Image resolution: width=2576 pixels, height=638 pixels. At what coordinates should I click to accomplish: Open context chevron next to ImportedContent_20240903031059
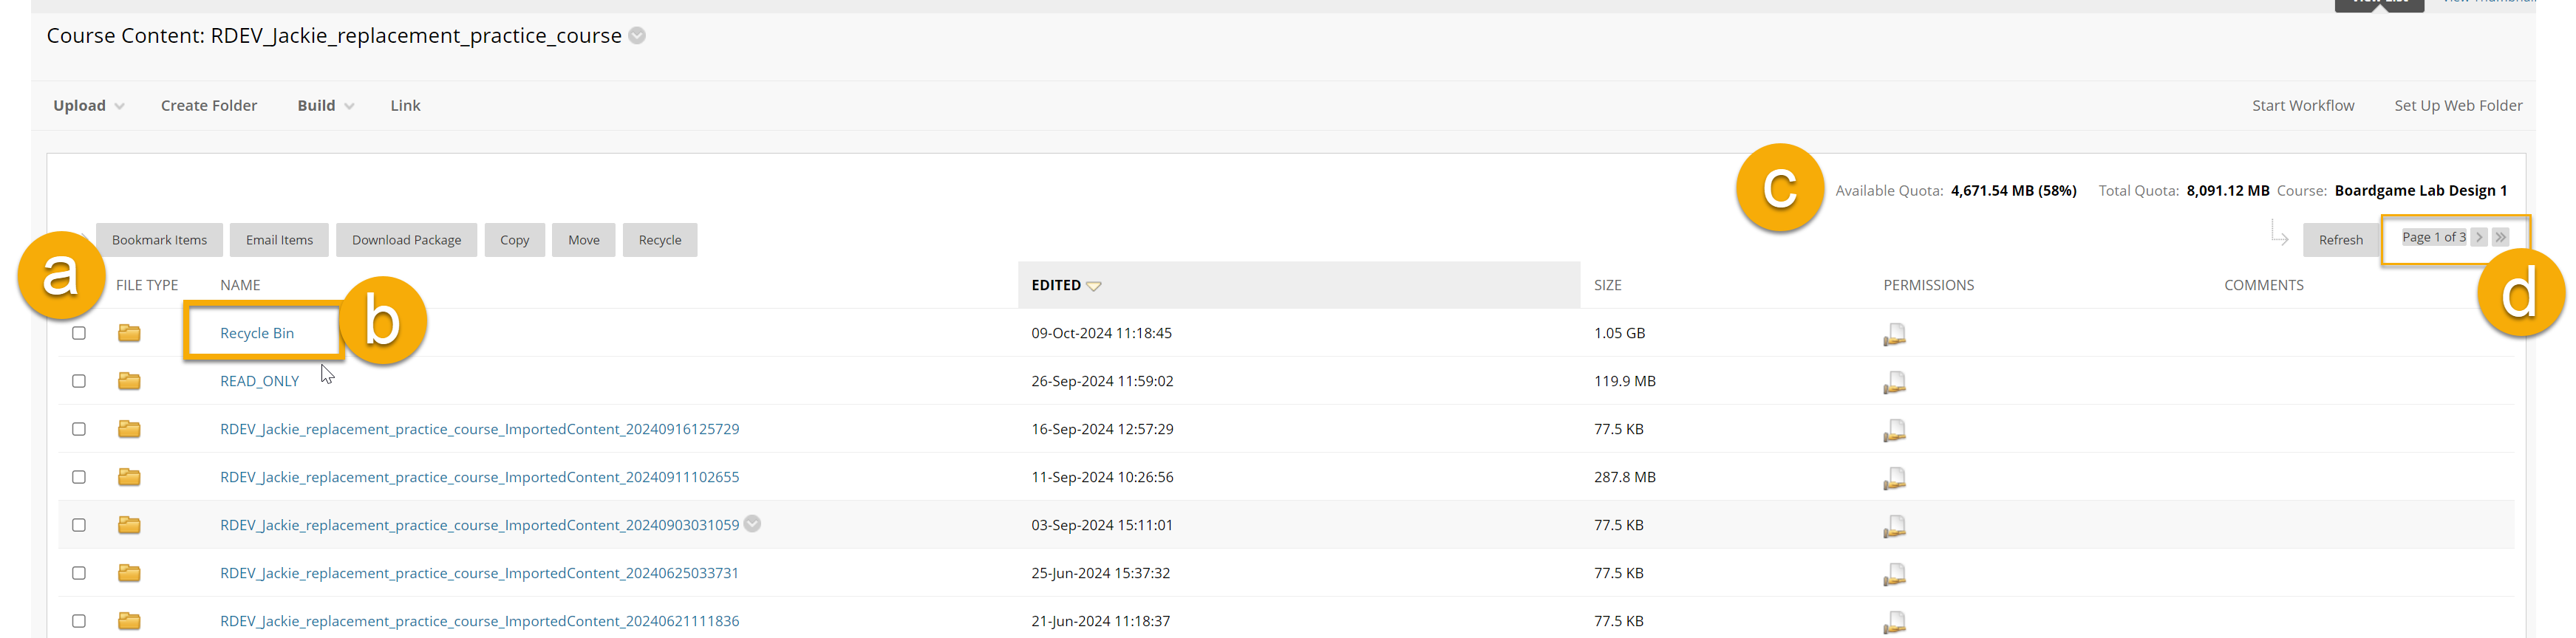pyautogui.click(x=752, y=524)
